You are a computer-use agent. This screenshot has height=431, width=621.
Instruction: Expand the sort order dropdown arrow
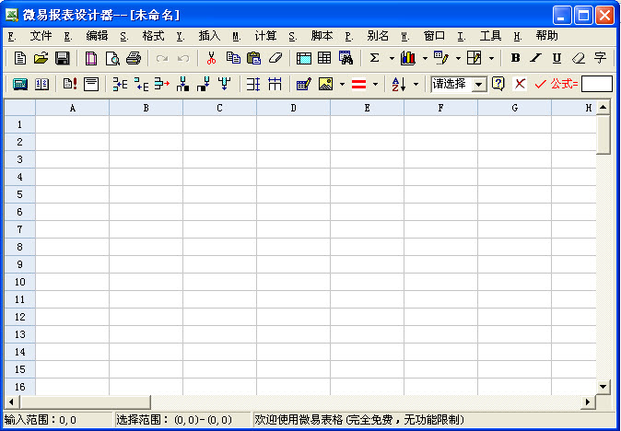(x=416, y=84)
